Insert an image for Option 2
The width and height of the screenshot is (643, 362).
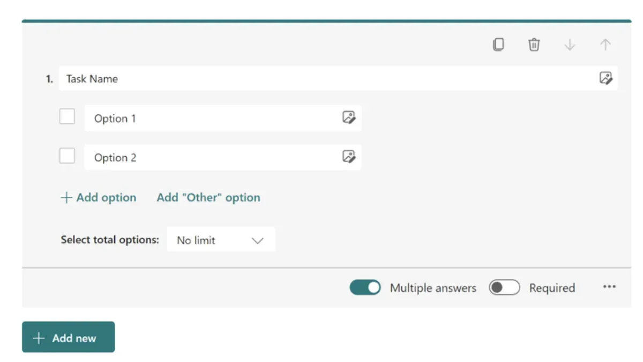click(x=349, y=157)
